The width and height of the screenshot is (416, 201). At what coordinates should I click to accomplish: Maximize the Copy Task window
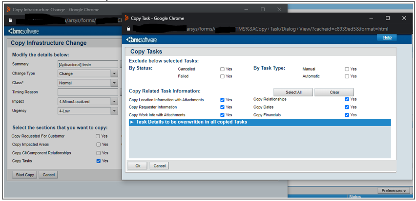(x=388, y=18)
